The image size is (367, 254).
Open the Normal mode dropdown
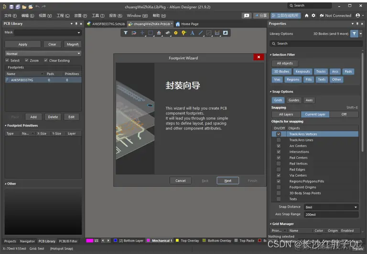click(x=79, y=53)
